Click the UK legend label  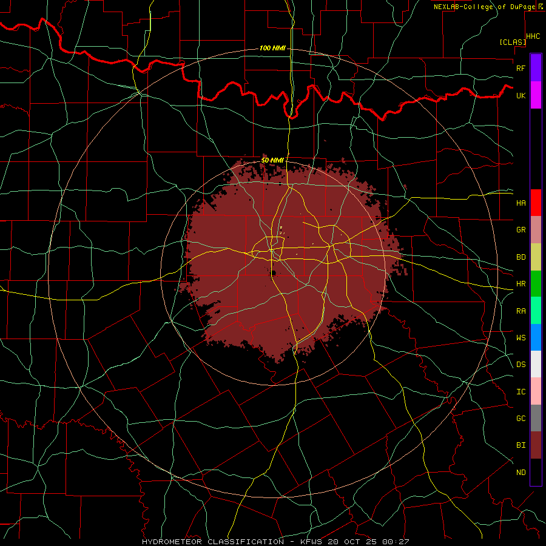pos(521,95)
